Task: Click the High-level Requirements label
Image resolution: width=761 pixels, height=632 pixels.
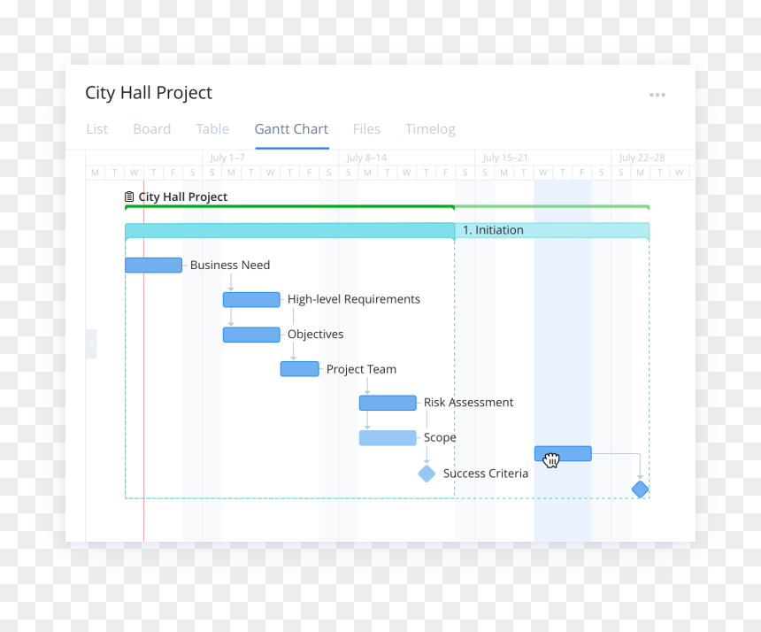Action: (x=354, y=299)
